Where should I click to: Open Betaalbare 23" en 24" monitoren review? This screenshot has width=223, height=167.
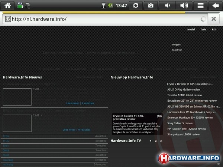coord(192,101)
